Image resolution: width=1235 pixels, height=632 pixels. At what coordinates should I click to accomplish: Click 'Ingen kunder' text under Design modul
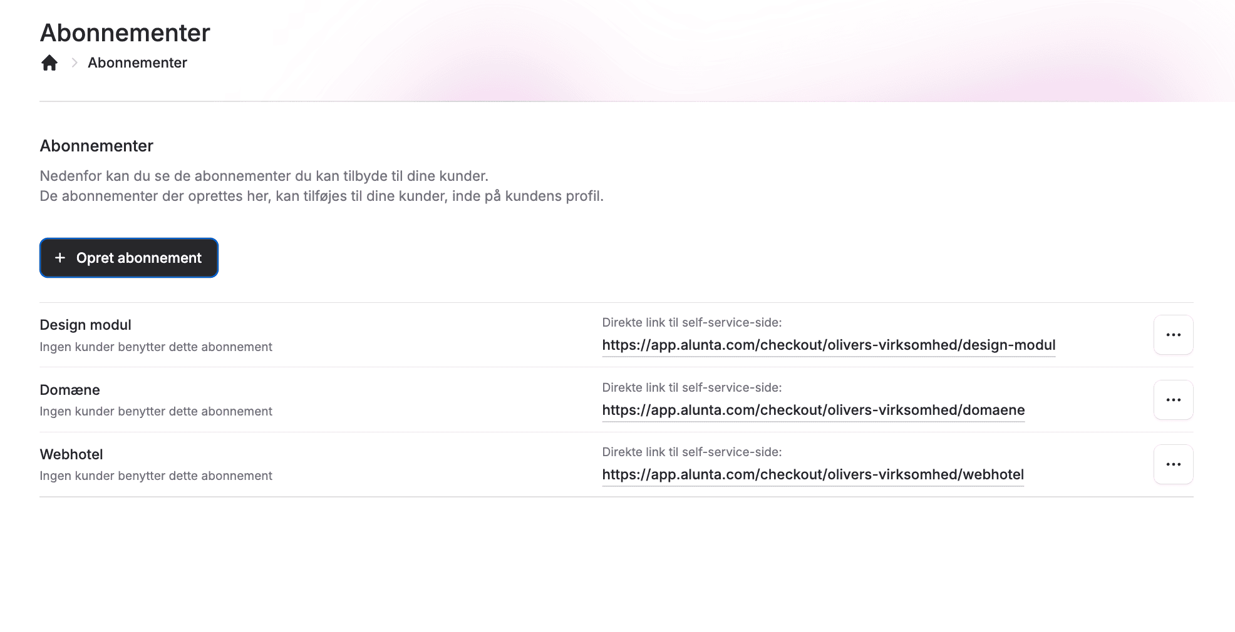coord(155,347)
